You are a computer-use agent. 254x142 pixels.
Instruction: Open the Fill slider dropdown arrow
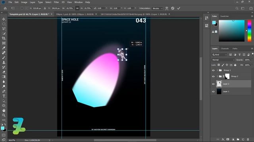(x=252, y=65)
